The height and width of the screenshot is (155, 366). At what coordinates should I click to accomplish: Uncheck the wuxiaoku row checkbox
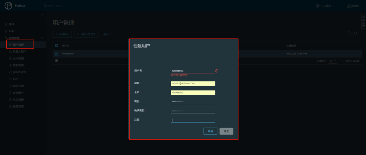(x=56, y=54)
